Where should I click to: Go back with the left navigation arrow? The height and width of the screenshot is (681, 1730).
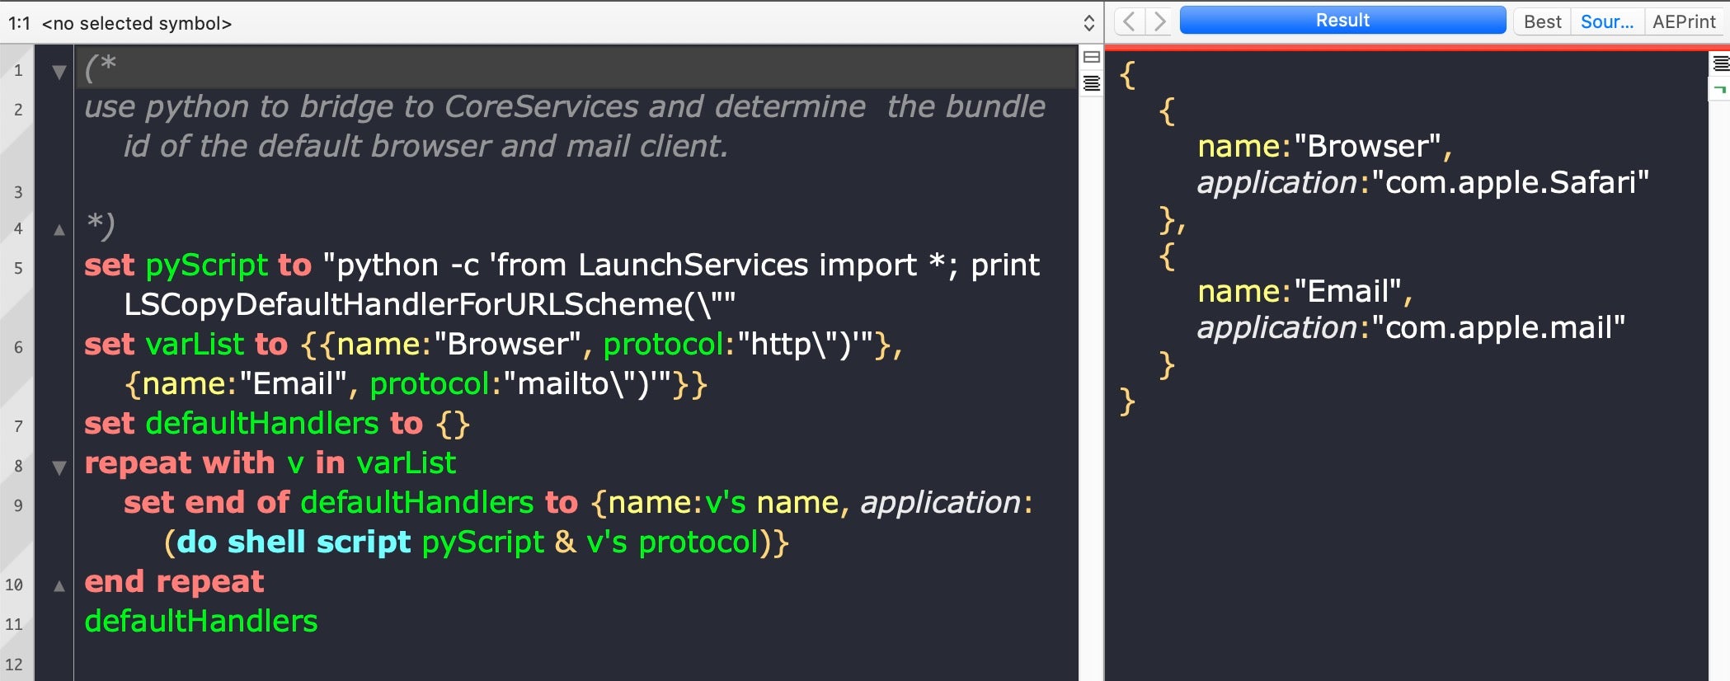tap(1130, 21)
